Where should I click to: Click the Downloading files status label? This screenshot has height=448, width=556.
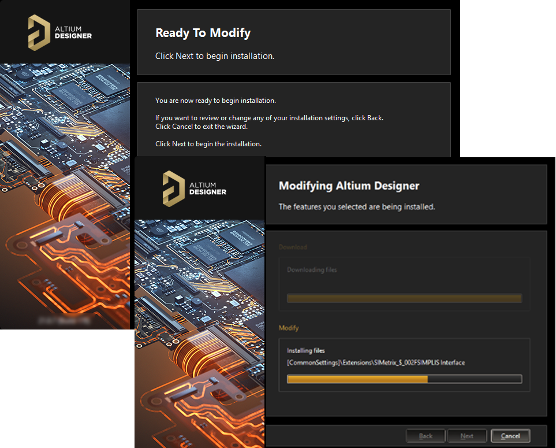point(312,270)
